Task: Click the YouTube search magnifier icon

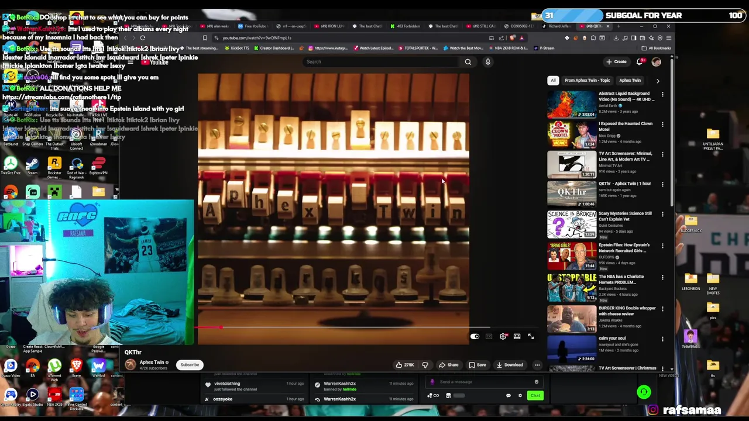Action: coord(468,61)
